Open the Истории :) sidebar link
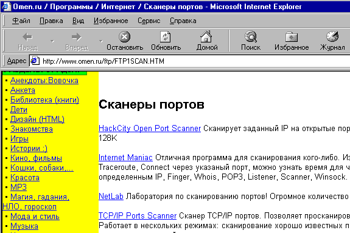This screenshot has width=350, height=233. (x=29, y=149)
